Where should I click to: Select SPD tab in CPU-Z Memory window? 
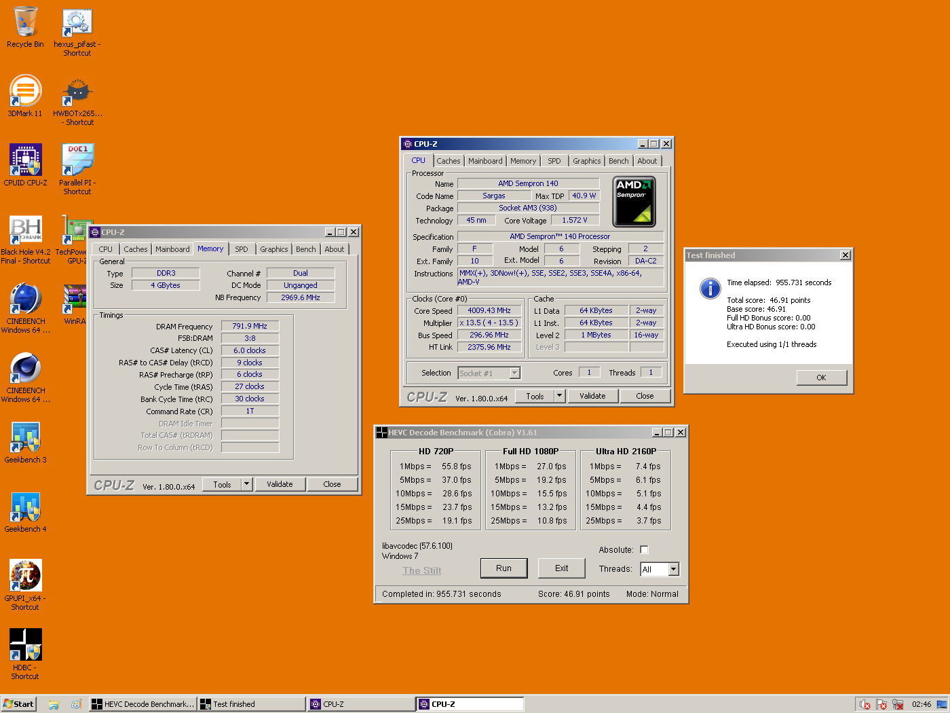242,249
